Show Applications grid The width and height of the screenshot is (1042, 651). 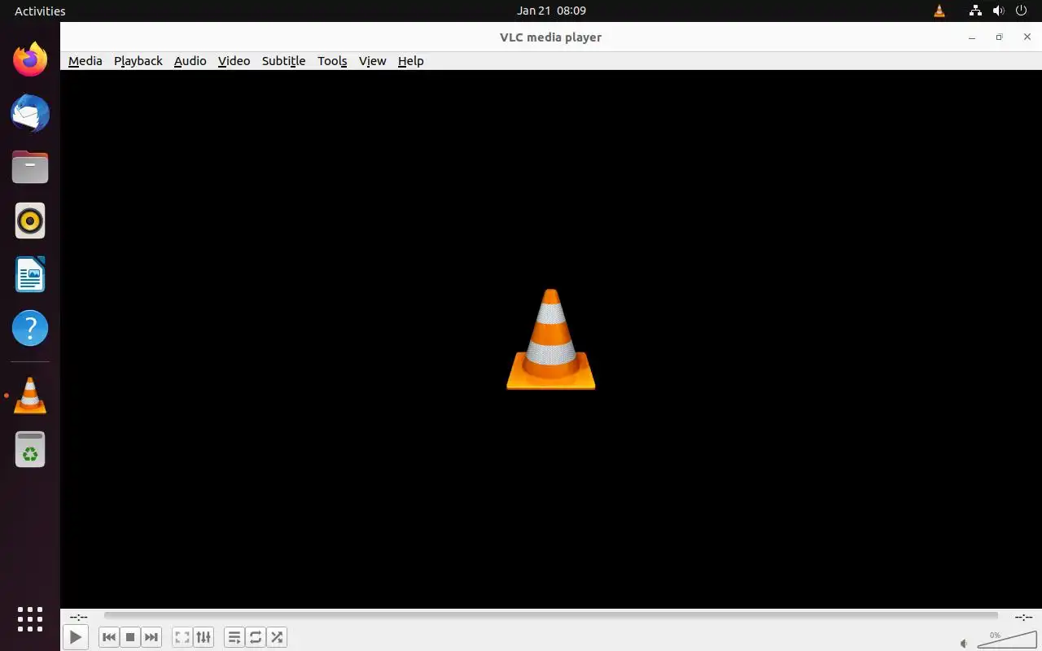tap(30, 619)
